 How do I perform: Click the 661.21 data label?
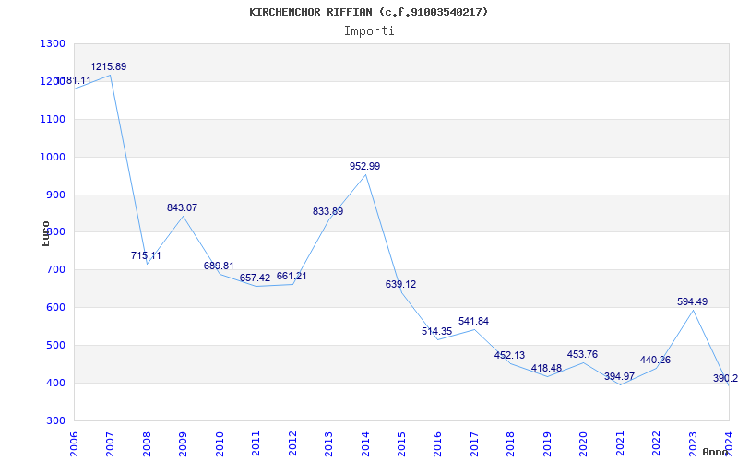[x=292, y=276]
